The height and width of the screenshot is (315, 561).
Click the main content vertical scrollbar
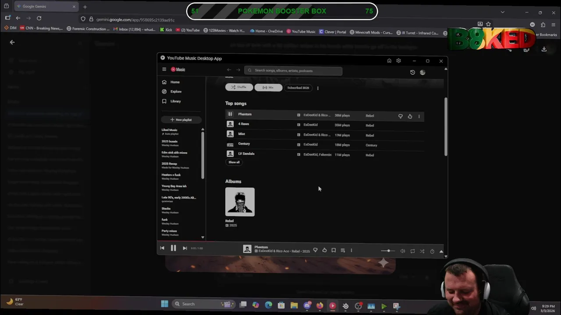coord(446,126)
